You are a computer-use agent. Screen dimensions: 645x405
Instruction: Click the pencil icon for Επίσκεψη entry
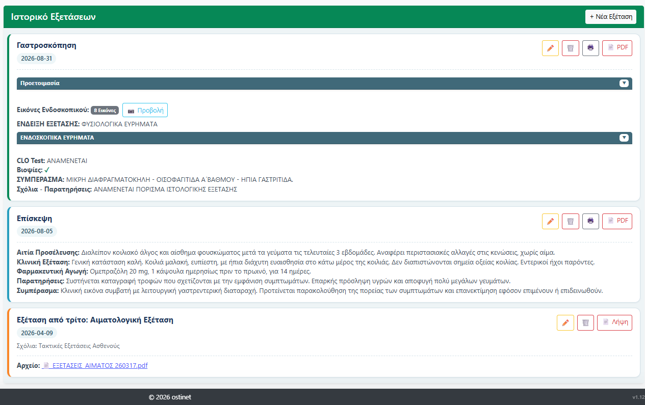pos(550,221)
